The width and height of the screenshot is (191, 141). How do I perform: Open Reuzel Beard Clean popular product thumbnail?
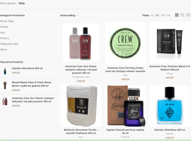[5, 86]
